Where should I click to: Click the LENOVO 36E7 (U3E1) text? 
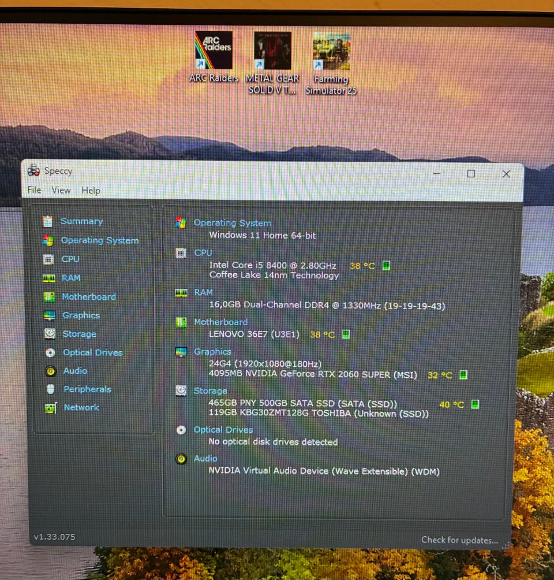click(x=254, y=334)
